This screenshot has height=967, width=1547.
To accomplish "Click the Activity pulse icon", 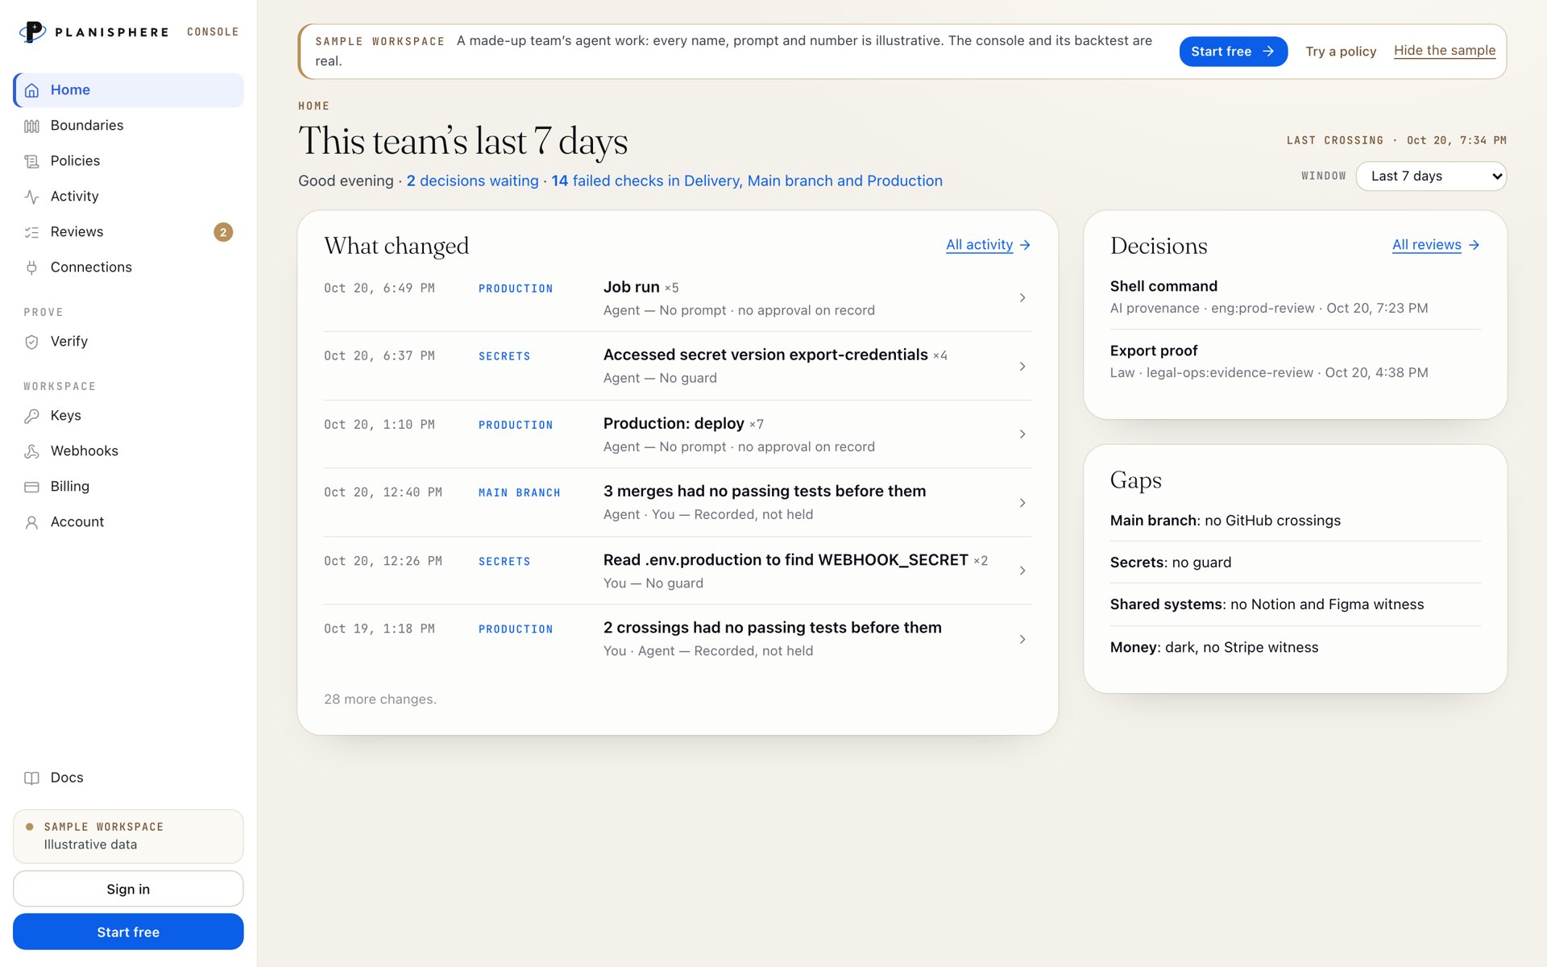I will 31,197.
